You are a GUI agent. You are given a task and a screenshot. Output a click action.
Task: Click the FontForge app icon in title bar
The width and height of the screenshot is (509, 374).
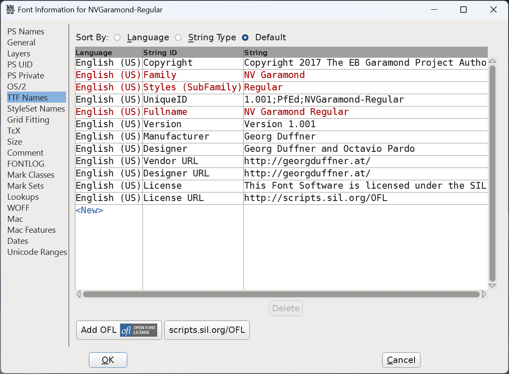pyautogui.click(x=10, y=9)
